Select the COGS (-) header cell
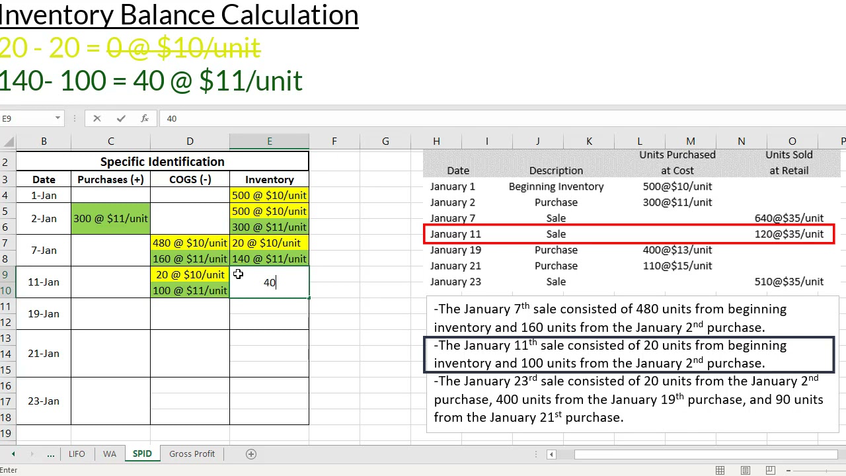Image resolution: width=846 pixels, height=476 pixels. [x=190, y=179]
